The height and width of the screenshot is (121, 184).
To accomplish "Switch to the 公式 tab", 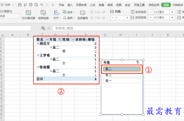I will pos(93,5).
